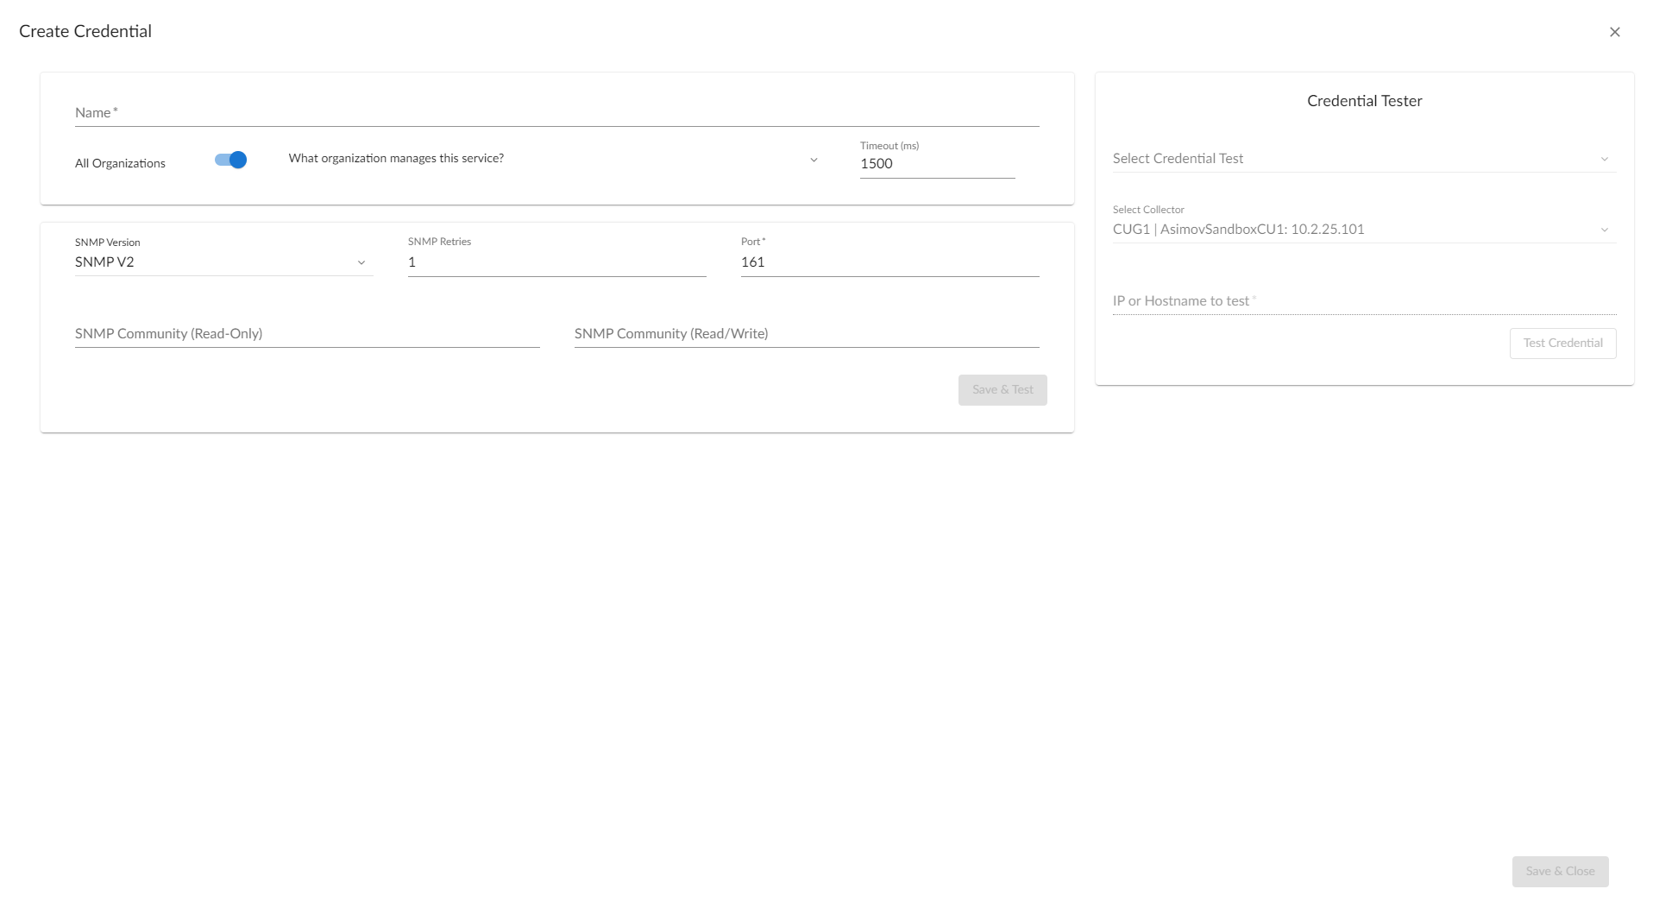Click the Select Credential Test chevron arrow
1653x908 pixels.
click(x=1604, y=159)
